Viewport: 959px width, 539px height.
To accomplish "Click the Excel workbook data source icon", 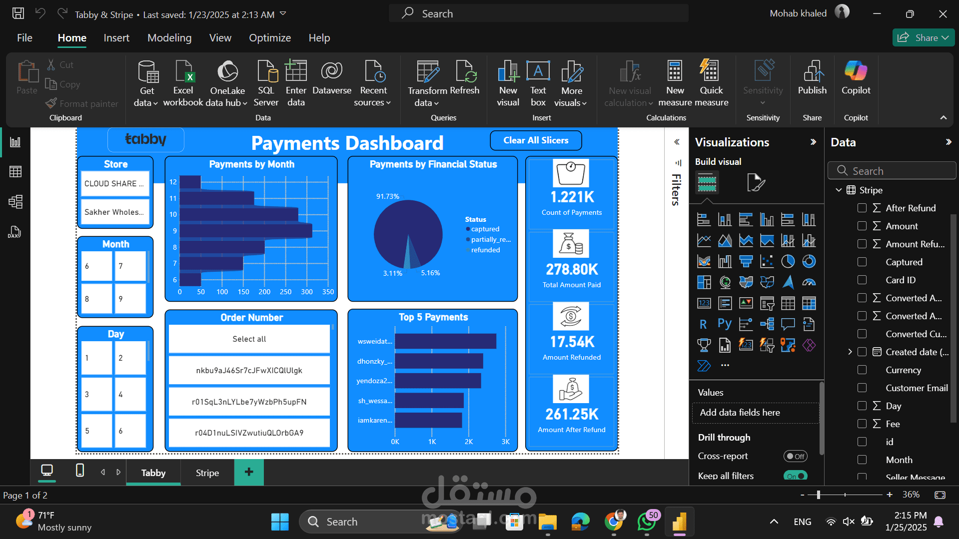I will [183, 83].
